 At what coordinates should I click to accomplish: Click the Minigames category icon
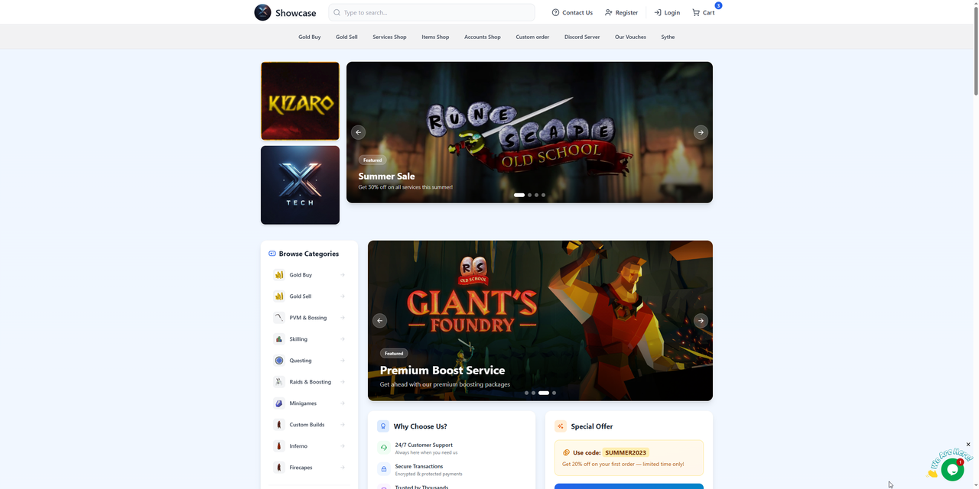(279, 403)
